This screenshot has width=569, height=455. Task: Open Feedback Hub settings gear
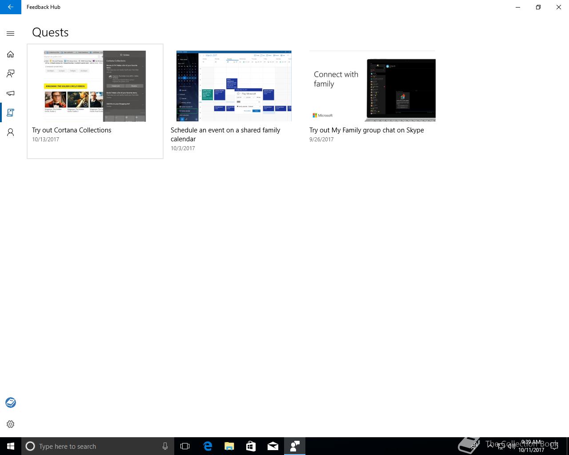point(11,424)
